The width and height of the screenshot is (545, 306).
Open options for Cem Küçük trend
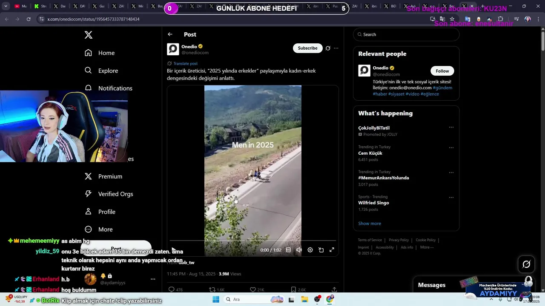coord(451,147)
